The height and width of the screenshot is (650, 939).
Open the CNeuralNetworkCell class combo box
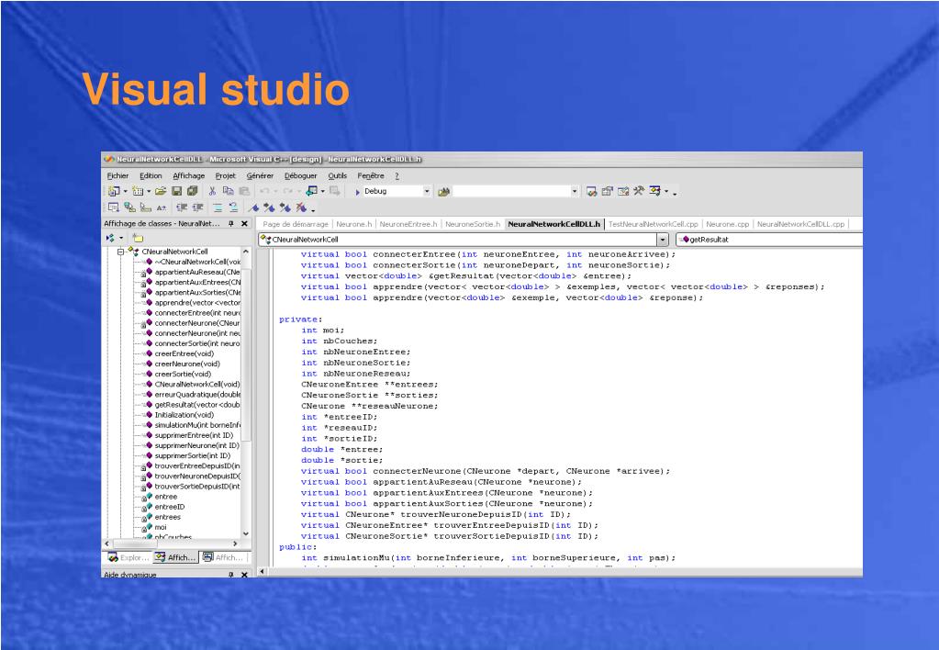coord(464,239)
